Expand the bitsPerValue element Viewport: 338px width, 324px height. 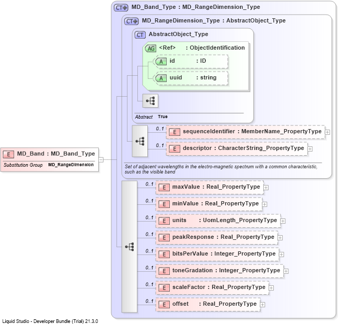pos(281,254)
